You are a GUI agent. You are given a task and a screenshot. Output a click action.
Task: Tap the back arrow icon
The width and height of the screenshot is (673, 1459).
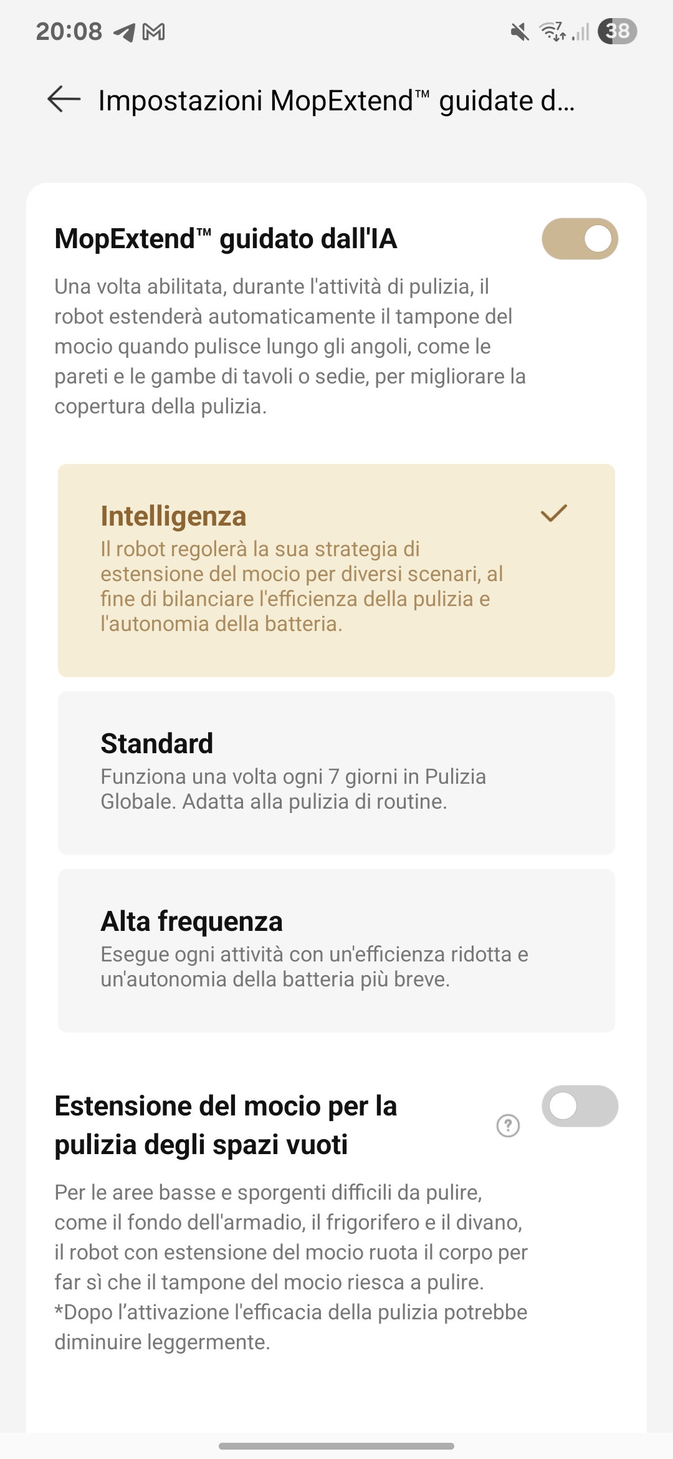pyautogui.click(x=64, y=99)
